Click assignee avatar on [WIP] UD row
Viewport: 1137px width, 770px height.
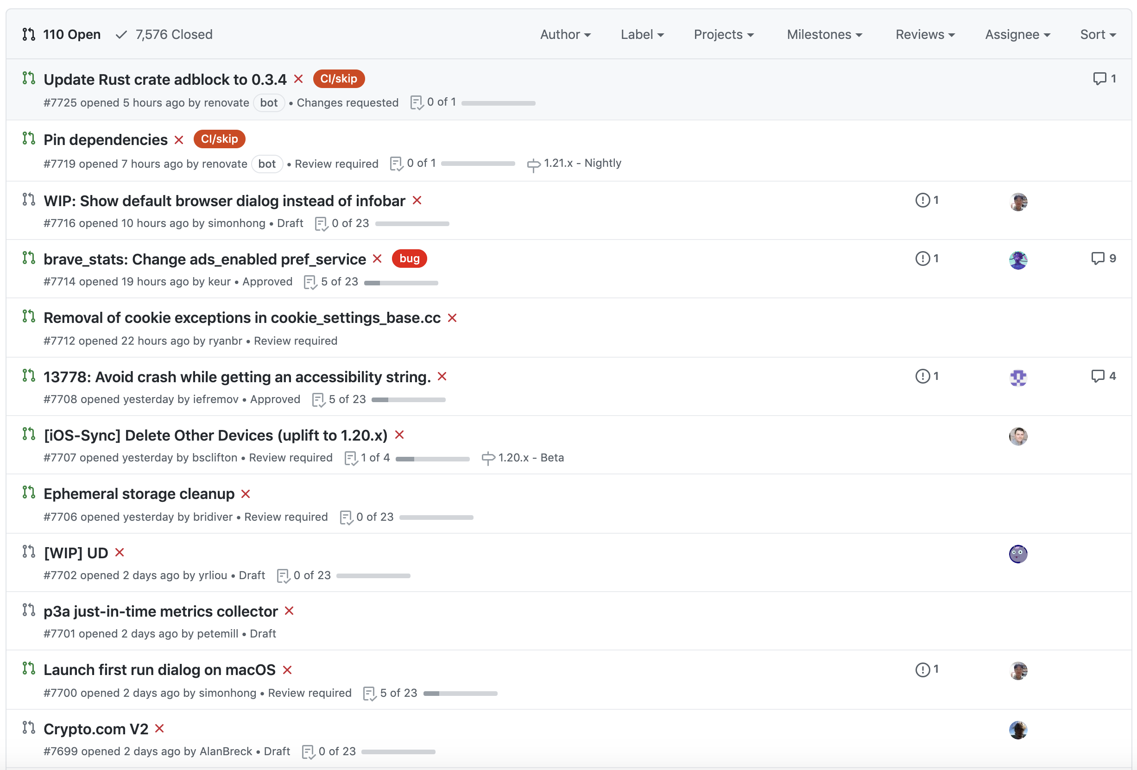click(x=1017, y=554)
